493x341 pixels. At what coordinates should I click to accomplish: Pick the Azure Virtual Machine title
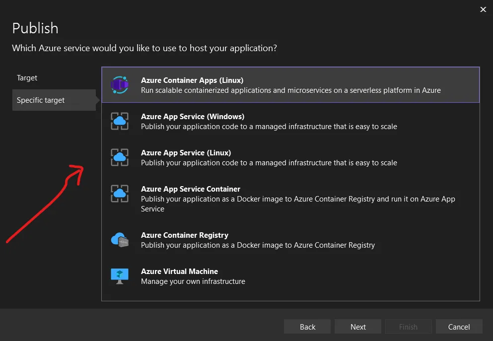[x=179, y=271]
